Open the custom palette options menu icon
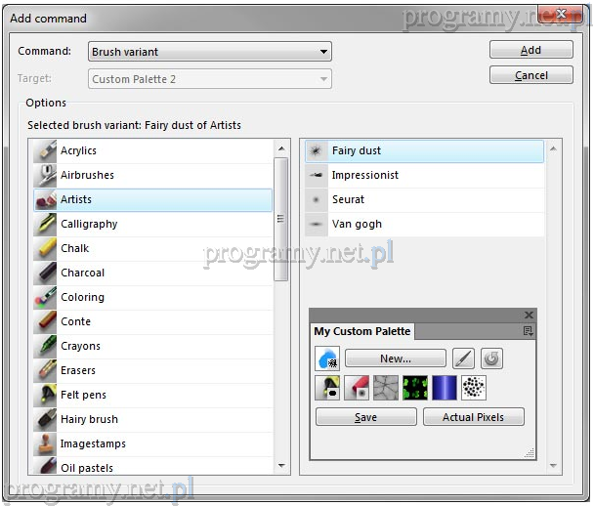Screen dimensions: 594x506 (529, 331)
